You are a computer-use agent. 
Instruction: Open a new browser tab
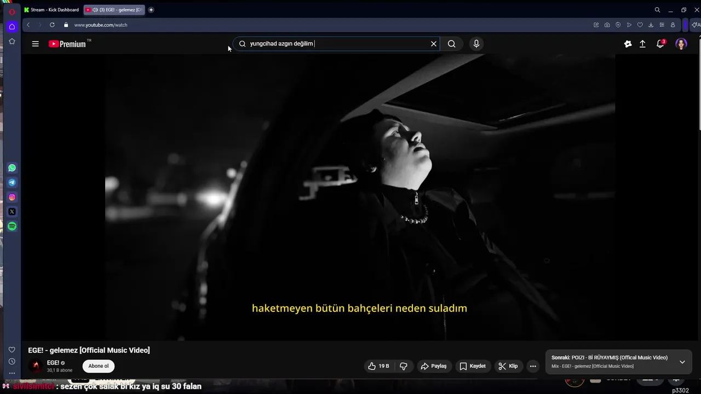tap(151, 10)
